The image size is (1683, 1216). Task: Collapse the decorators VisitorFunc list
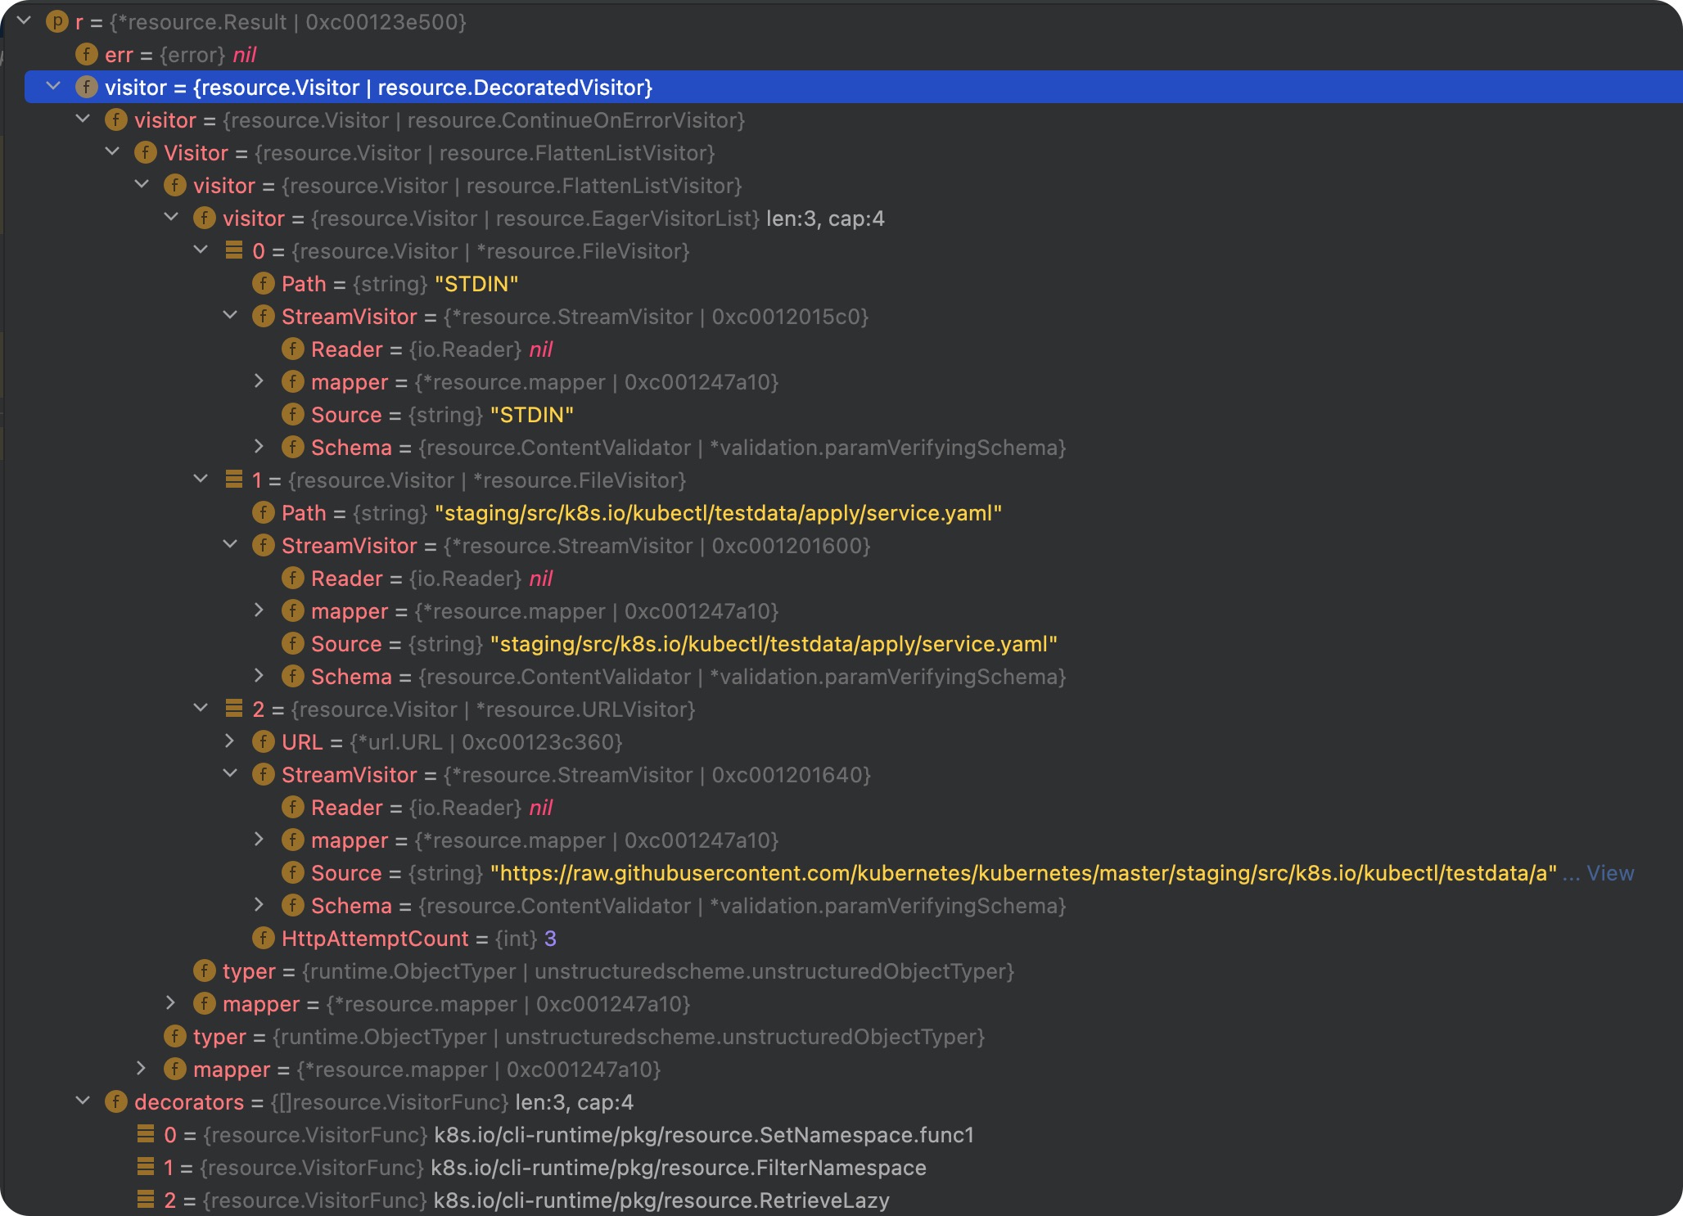tap(83, 1101)
